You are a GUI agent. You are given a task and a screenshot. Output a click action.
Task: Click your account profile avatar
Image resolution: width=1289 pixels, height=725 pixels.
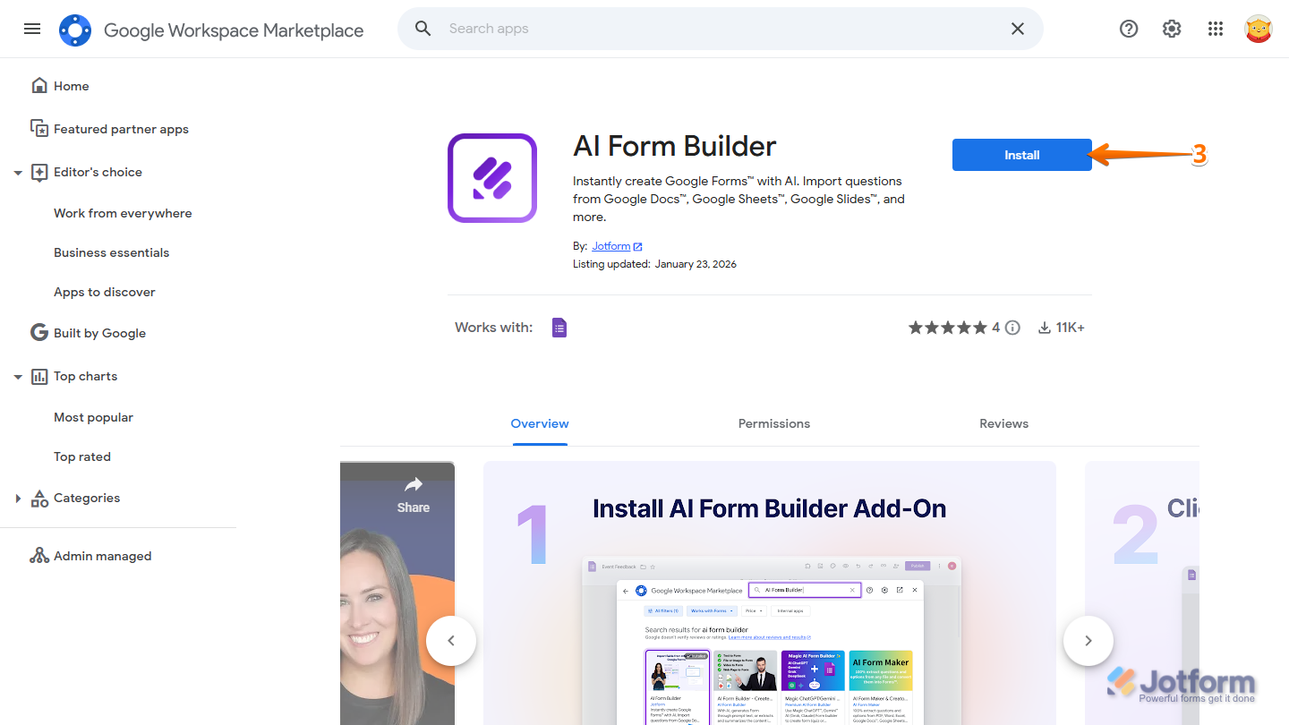point(1258,29)
